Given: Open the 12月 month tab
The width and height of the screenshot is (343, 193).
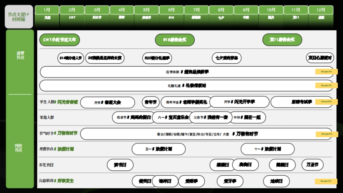Looking at the screenshot, I should [321, 10].
